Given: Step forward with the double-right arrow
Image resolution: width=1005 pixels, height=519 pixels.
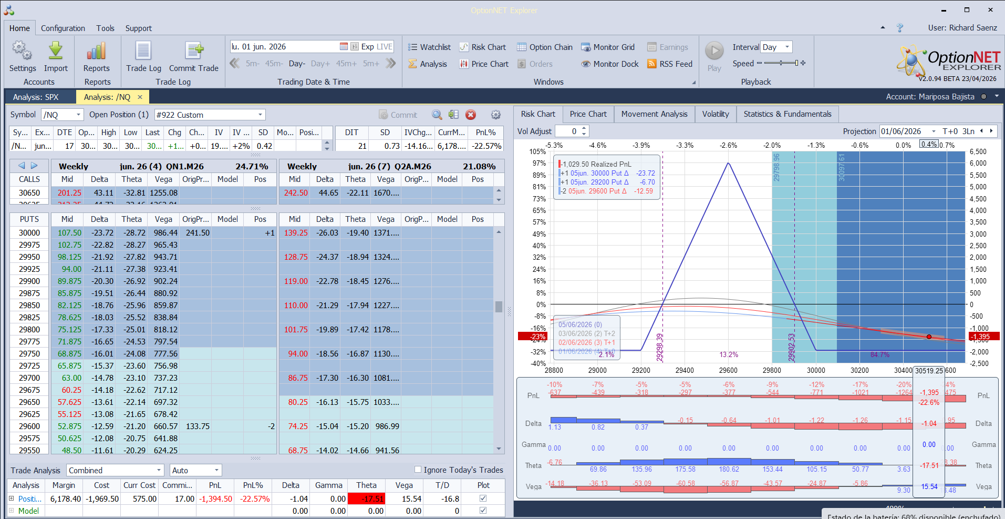Looking at the screenshot, I should (390, 64).
